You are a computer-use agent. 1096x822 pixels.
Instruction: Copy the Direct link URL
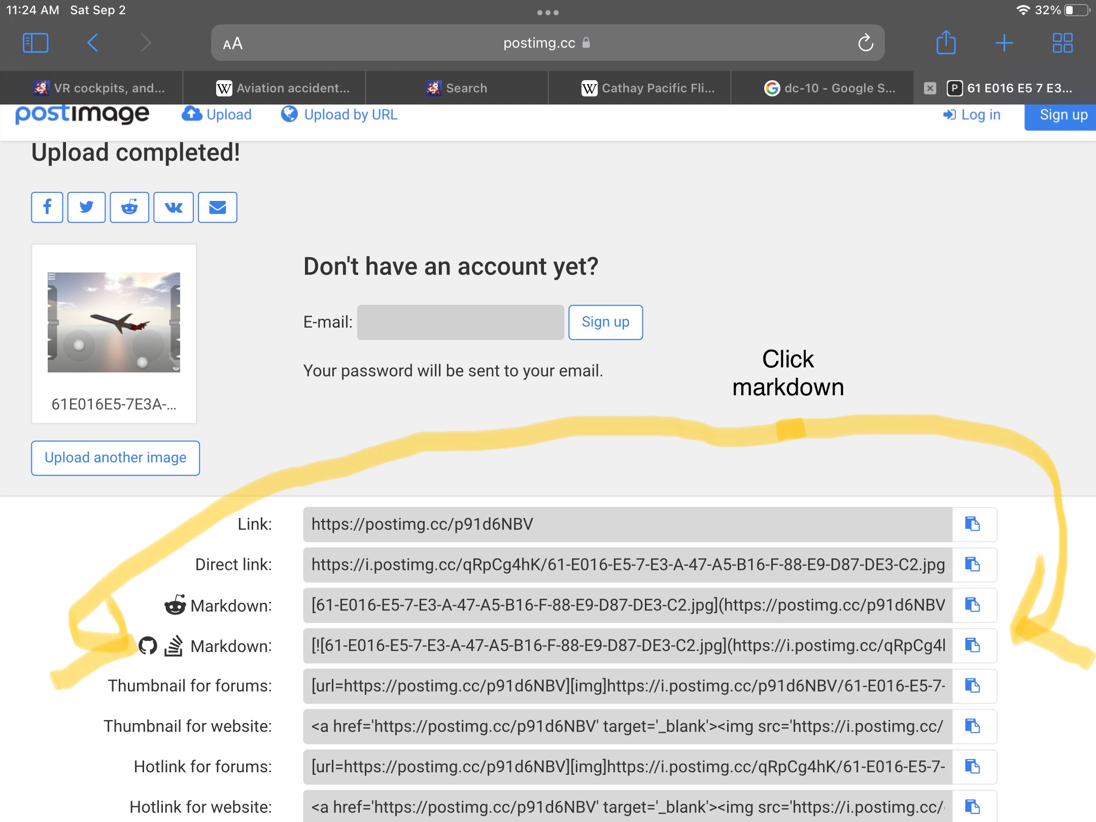coord(972,564)
